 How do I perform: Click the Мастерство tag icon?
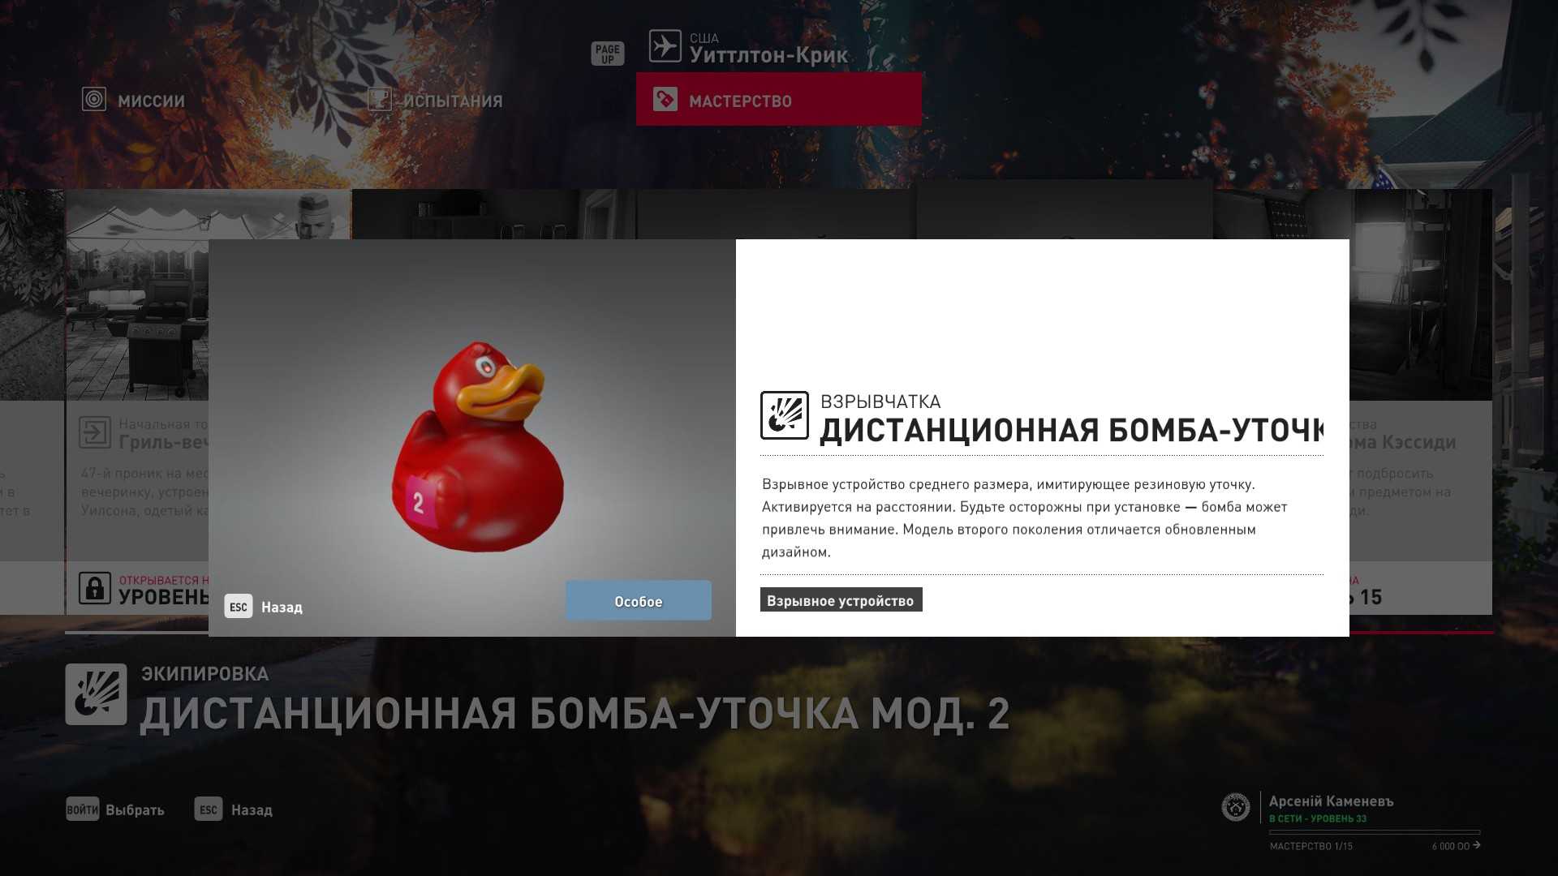(x=665, y=100)
